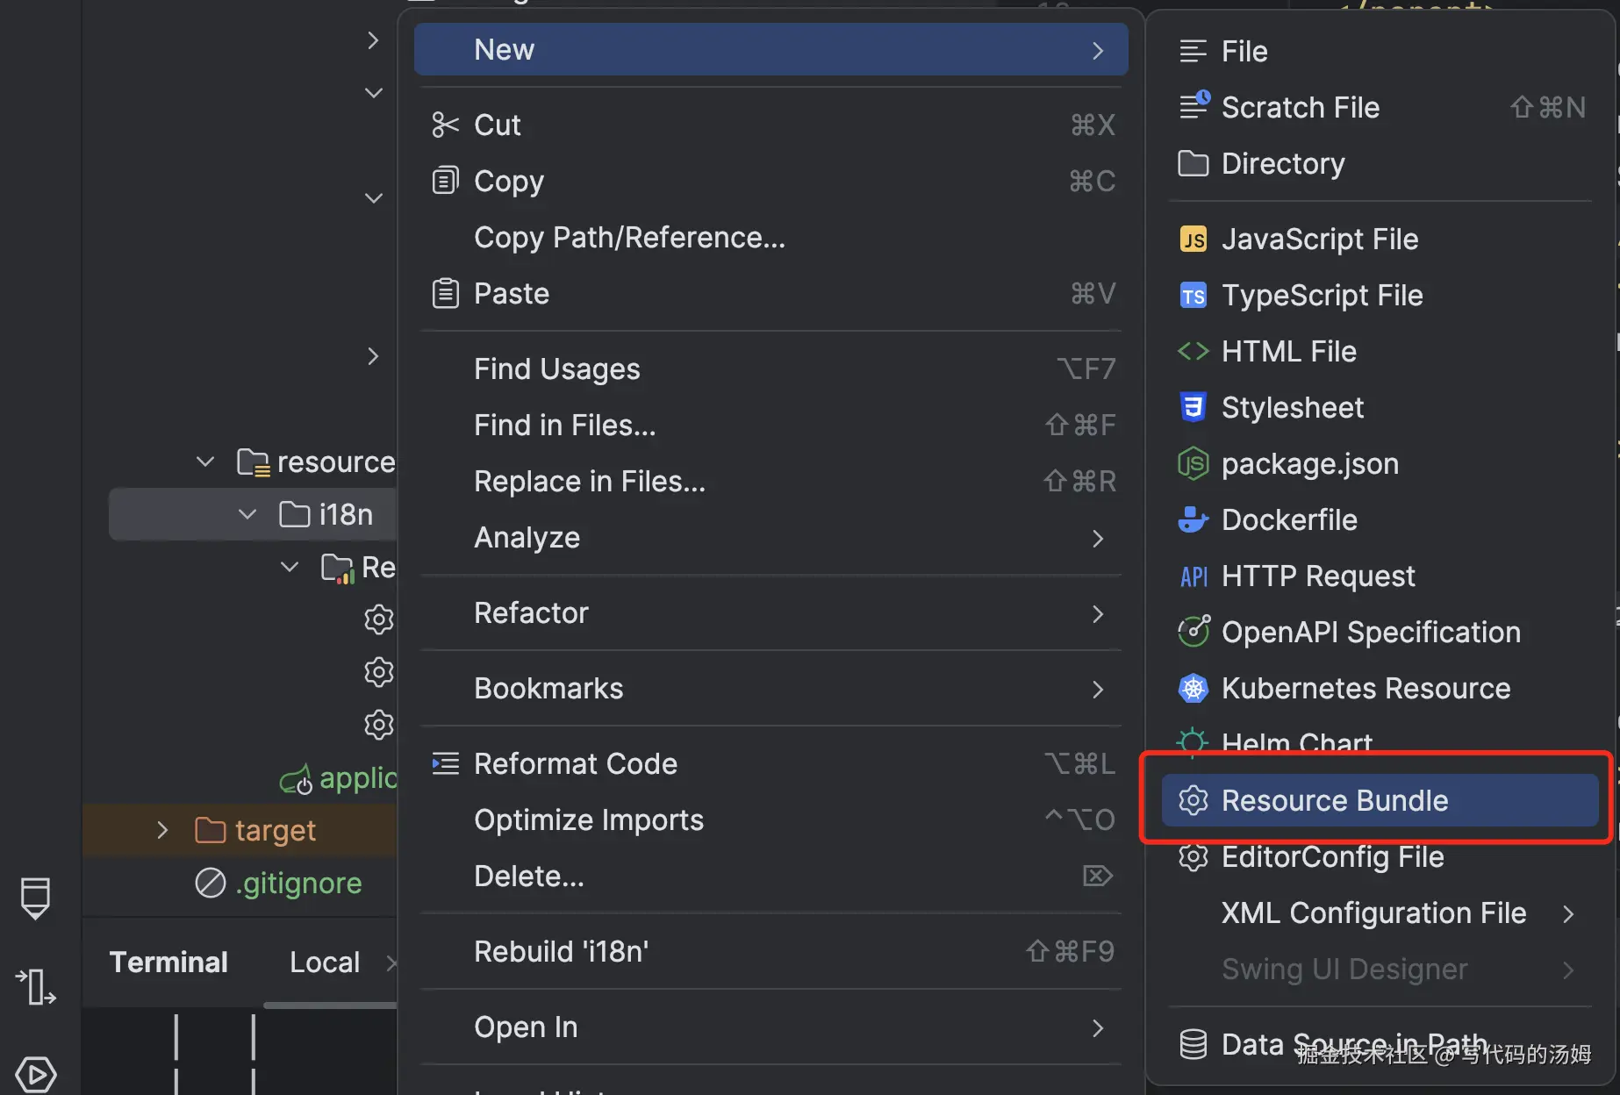The width and height of the screenshot is (1620, 1095).
Task: Select the Local terminal session tab
Action: coord(325,963)
